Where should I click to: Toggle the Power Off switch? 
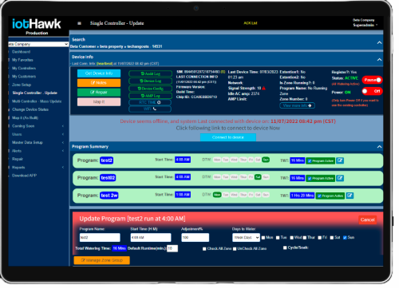pyautogui.click(x=372, y=91)
